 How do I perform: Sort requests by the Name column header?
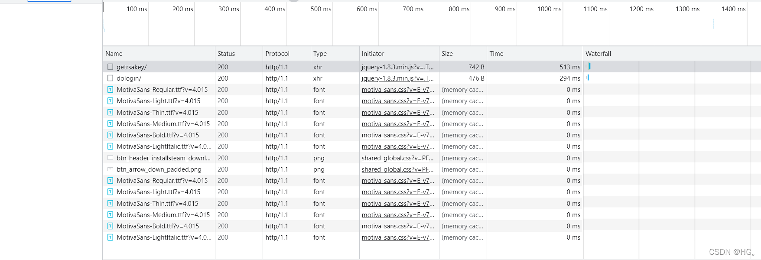pos(159,54)
